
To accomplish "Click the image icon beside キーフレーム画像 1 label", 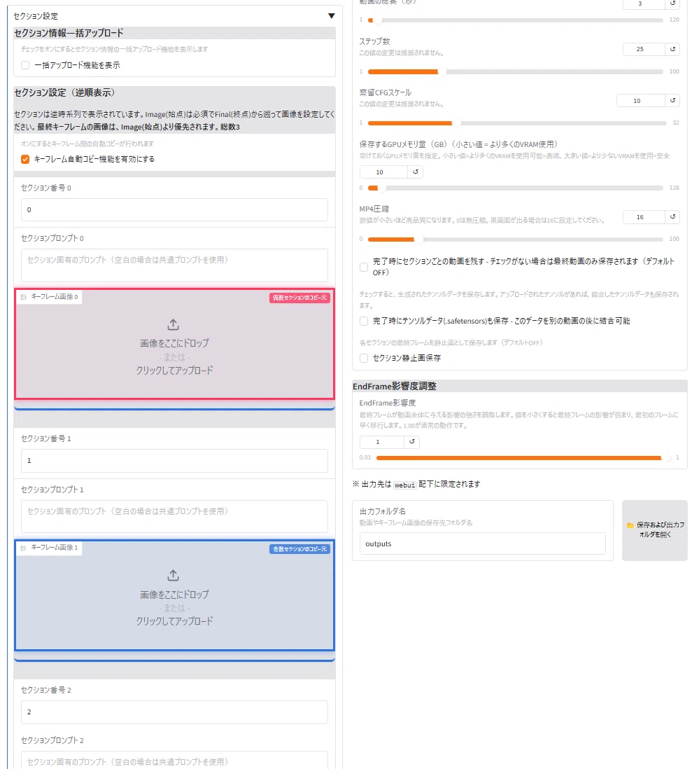I will [x=24, y=548].
